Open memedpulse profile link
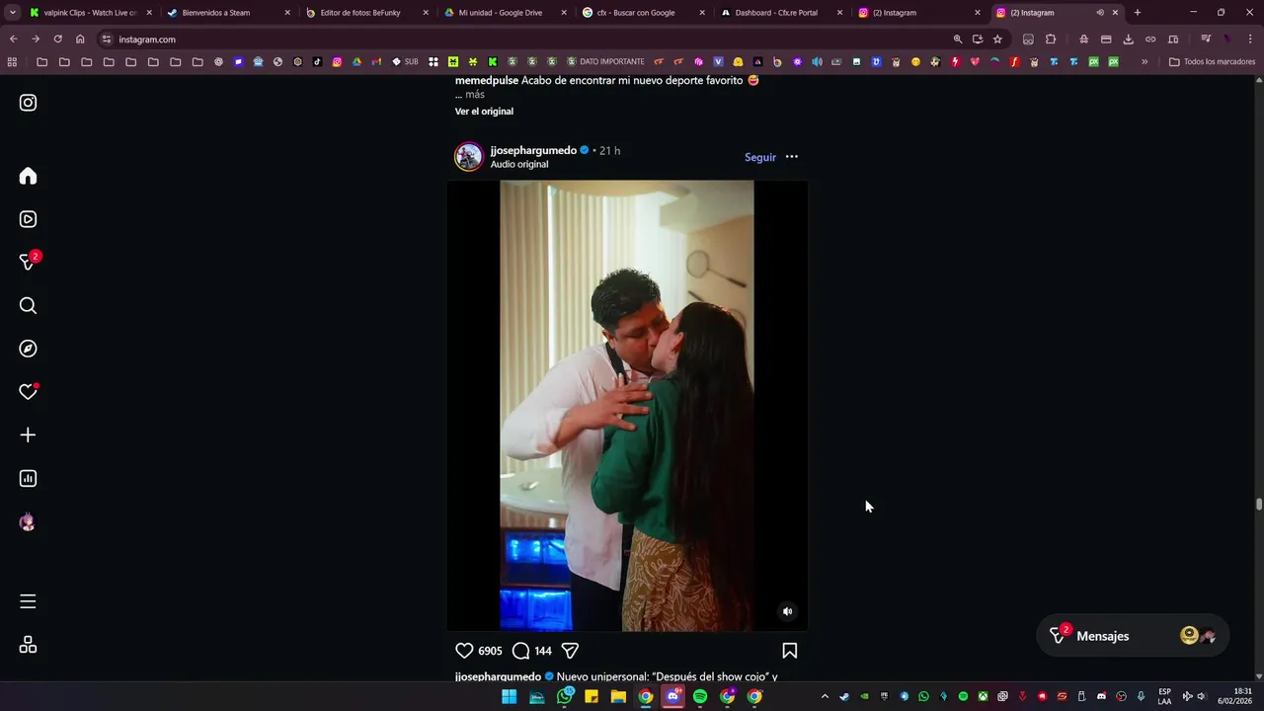 tap(487, 80)
